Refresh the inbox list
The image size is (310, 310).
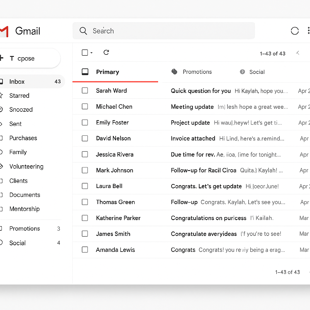[106, 52]
